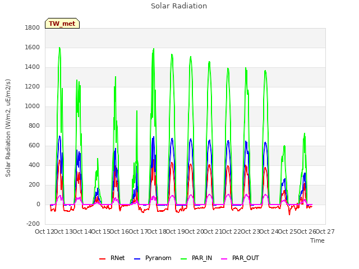Click the Oct 20 x-axis label

[x=194, y=231]
